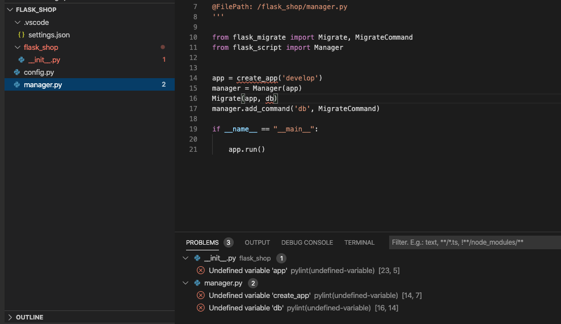This screenshot has width=561, height=324.
Task: Click the FLASK_SHOP explorer header label
Action: point(36,10)
